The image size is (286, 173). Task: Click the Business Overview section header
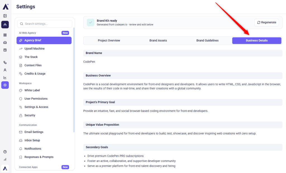[183, 76]
